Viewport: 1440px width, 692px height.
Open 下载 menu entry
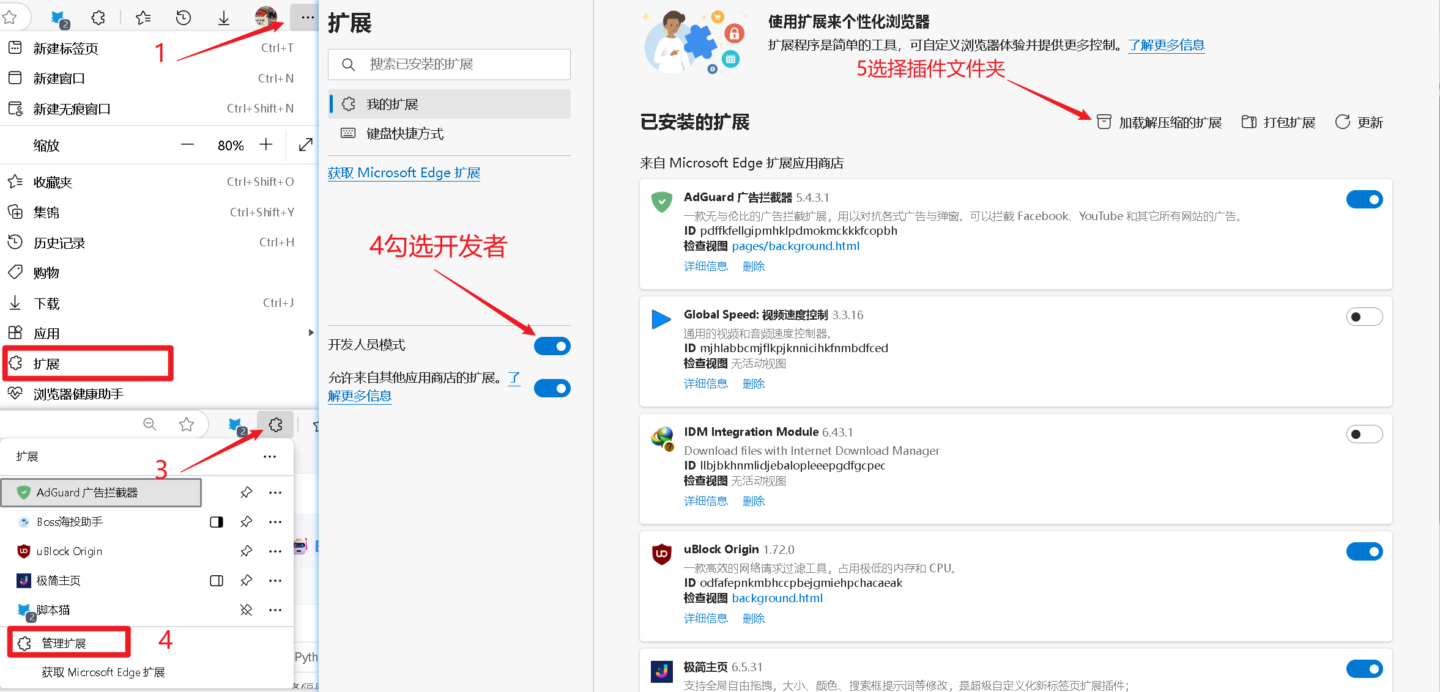click(x=159, y=303)
